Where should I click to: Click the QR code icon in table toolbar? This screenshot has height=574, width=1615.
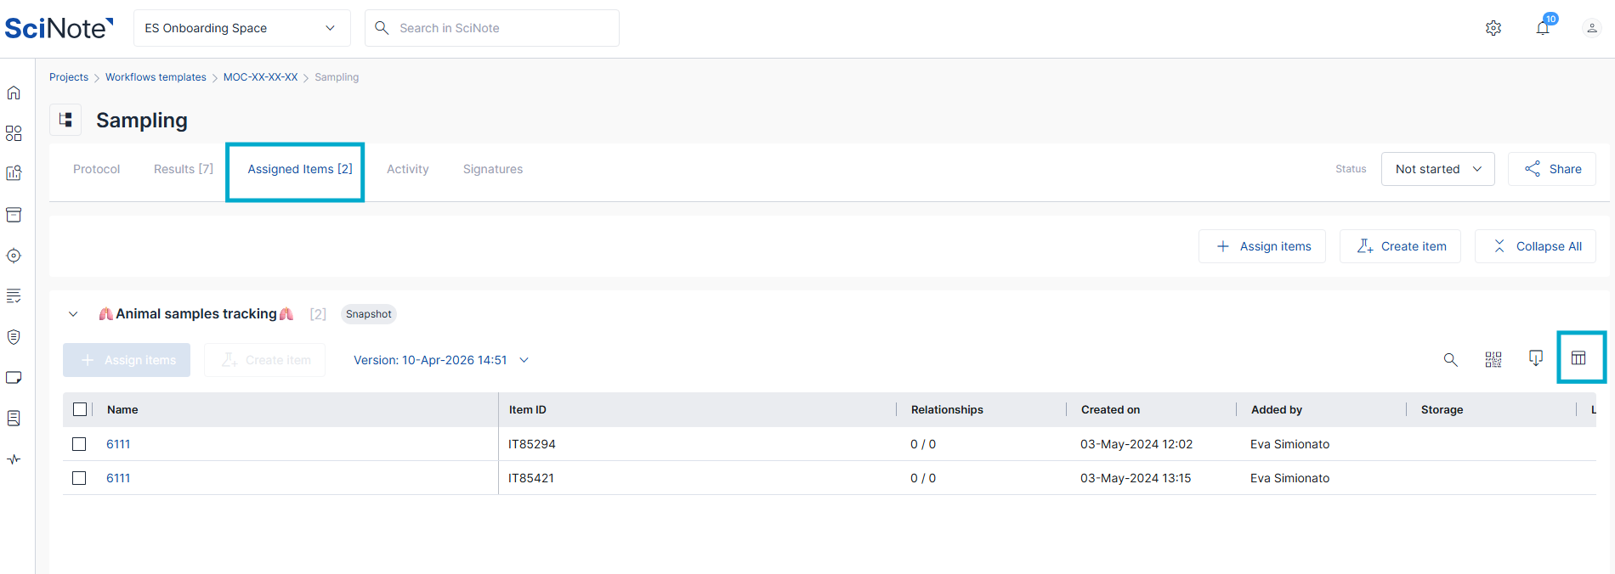click(x=1493, y=360)
